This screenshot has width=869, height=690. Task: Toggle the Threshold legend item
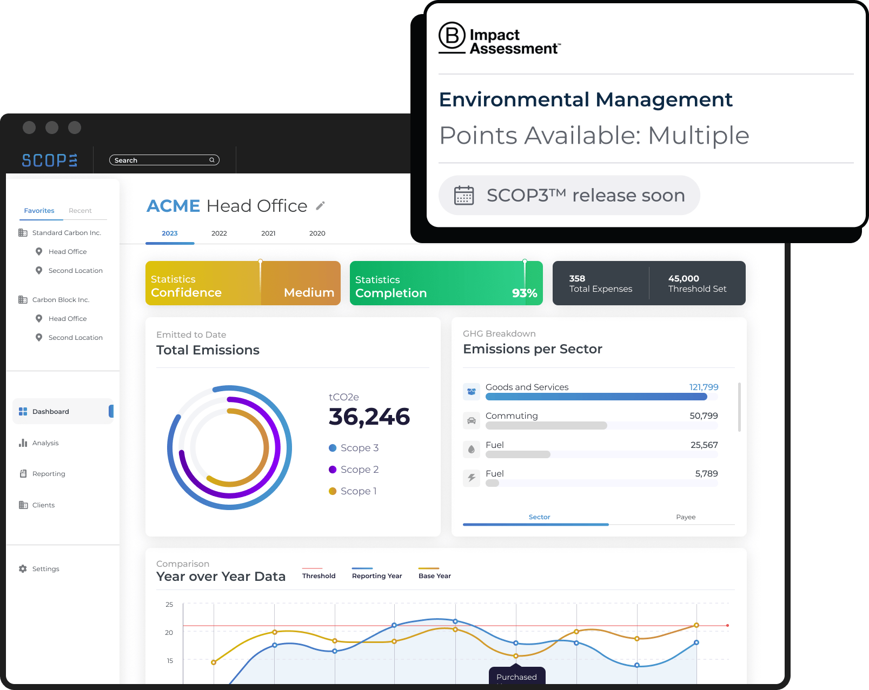coord(319,574)
